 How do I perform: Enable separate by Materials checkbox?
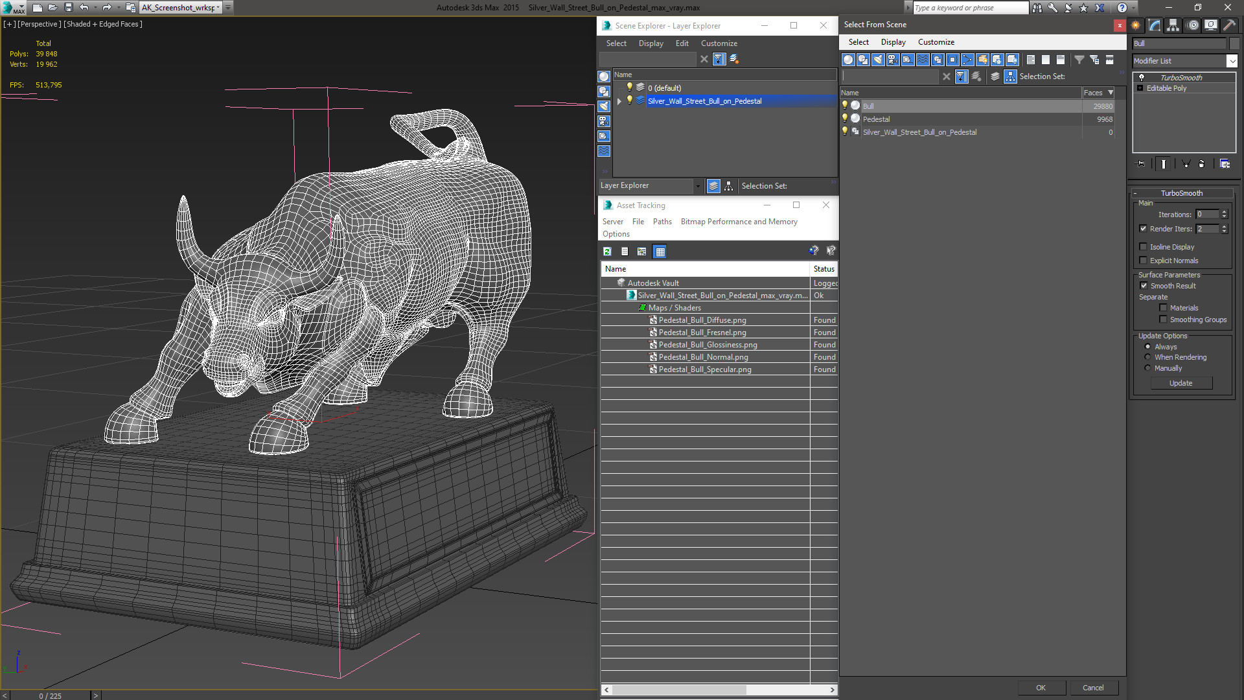[x=1164, y=308]
